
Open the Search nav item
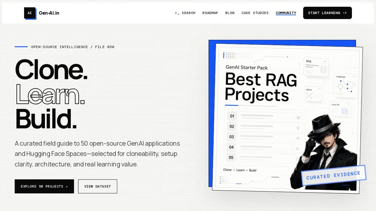(185, 13)
